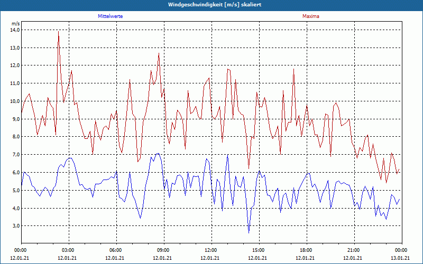Select the red Maxima legend label

click(x=311, y=16)
